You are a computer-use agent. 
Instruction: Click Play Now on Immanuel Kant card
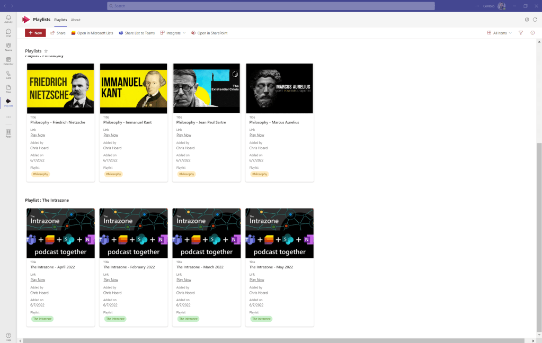click(111, 135)
